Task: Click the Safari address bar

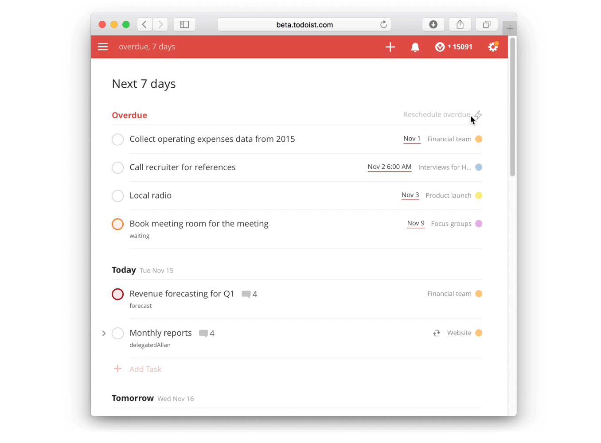Action: pos(304,24)
